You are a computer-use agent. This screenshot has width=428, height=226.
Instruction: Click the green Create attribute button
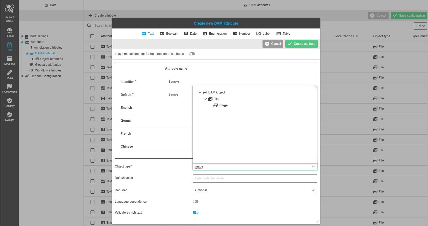pos(301,44)
